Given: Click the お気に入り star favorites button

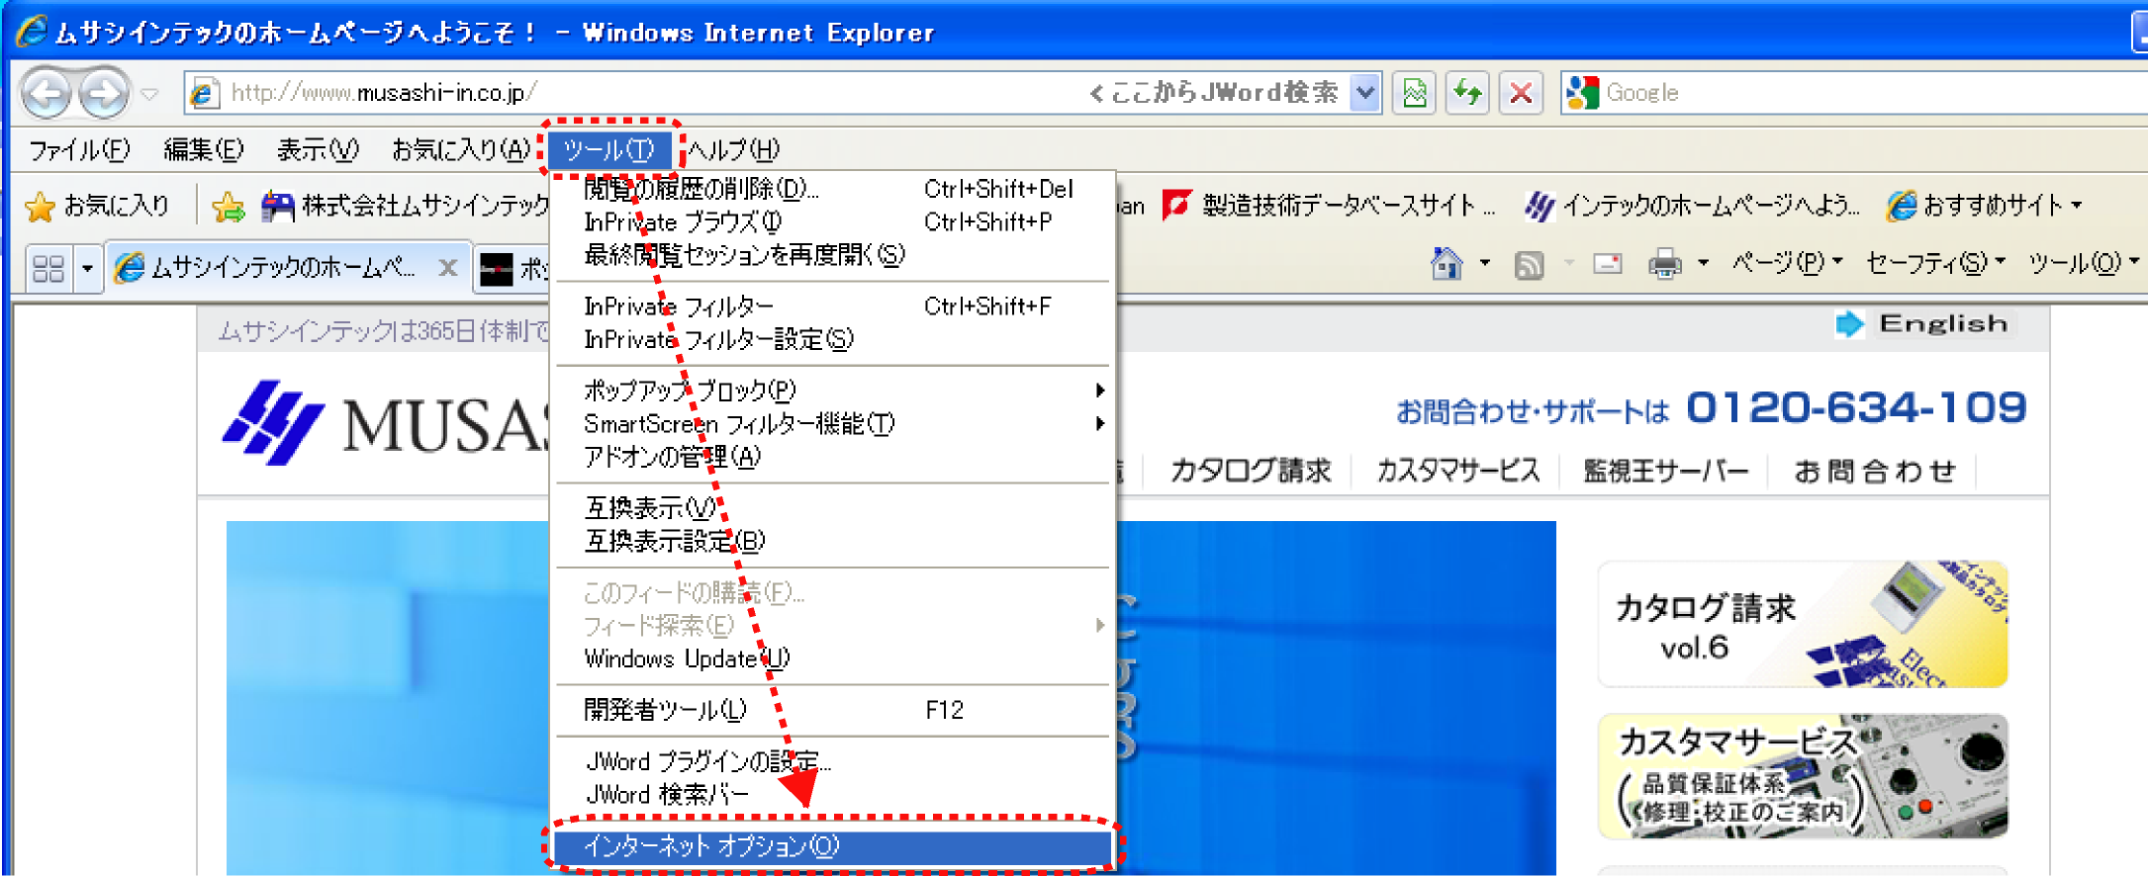Looking at the screenshot, I should 97,206.
